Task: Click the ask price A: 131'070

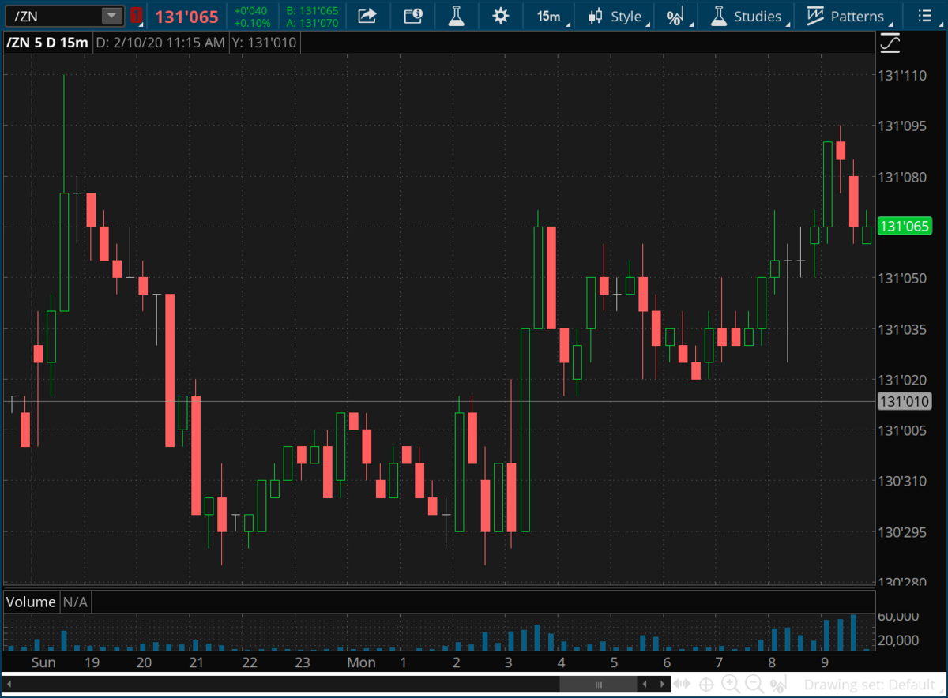Action: point(312,23)
